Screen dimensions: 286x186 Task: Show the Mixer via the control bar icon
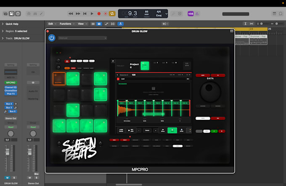[x=35, y=14]
